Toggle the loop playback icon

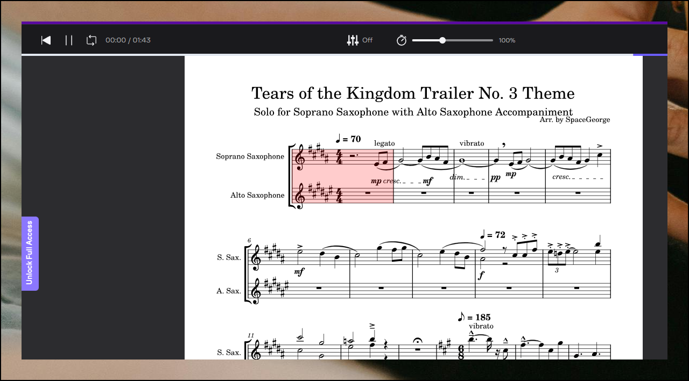pos(92,40)
